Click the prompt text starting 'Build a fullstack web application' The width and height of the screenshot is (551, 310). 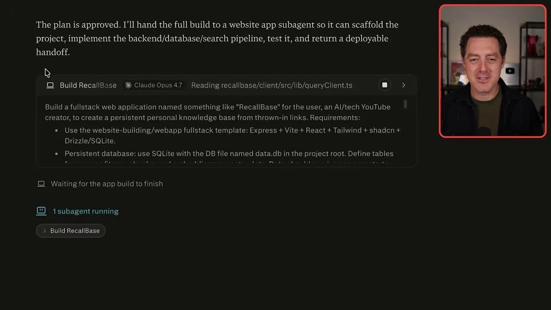218,112
